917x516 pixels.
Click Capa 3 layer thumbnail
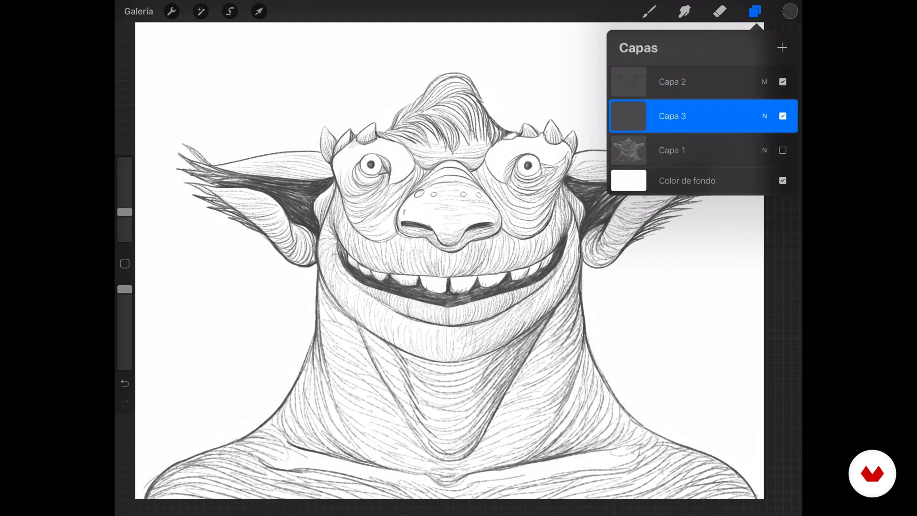pos(629,116)
